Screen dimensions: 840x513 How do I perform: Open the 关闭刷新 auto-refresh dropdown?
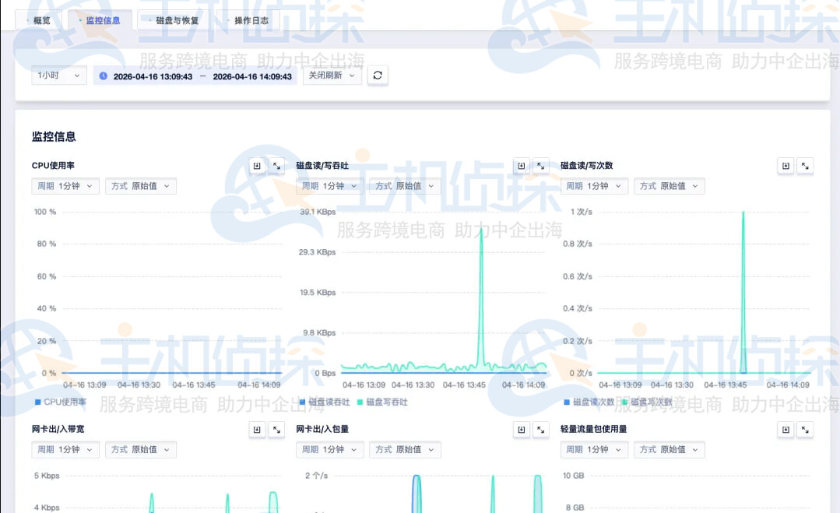tap(332, 76)
